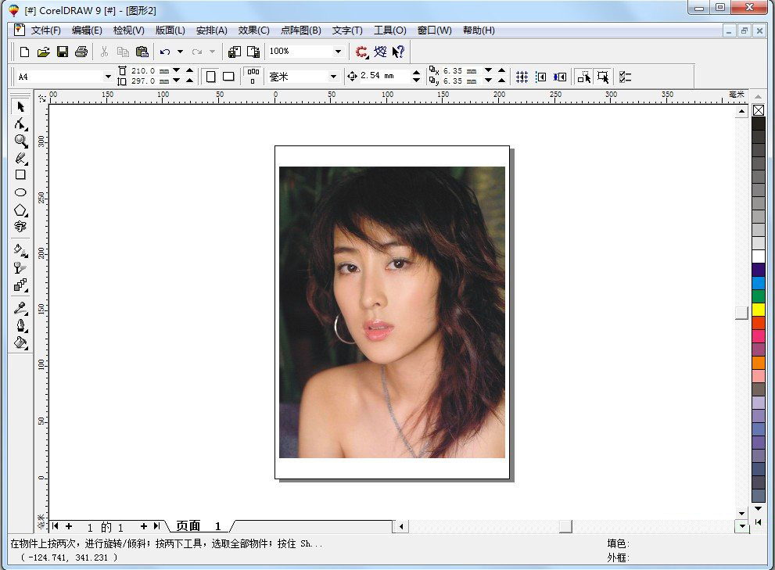
Task: Select the Ellipse tool
Action: (x=20, y=192)
